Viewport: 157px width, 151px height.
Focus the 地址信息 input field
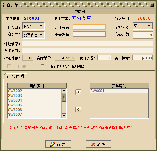point(87,43)
